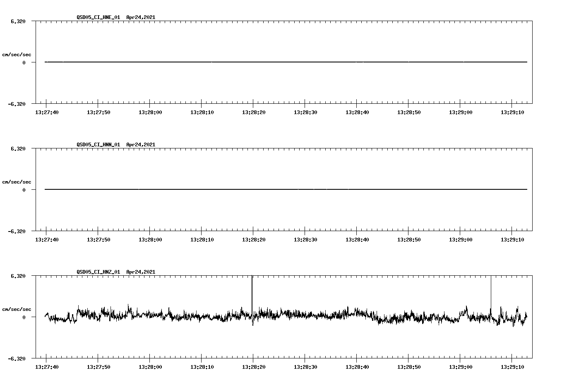
Task: Click the cm/sec/sec unit label on top plot
Action: [x=17, y=54]
